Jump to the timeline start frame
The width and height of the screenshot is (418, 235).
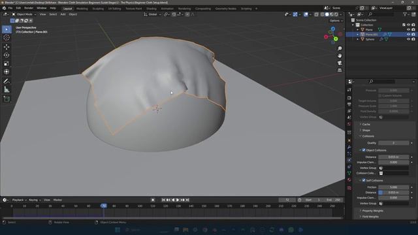point(163,200)
